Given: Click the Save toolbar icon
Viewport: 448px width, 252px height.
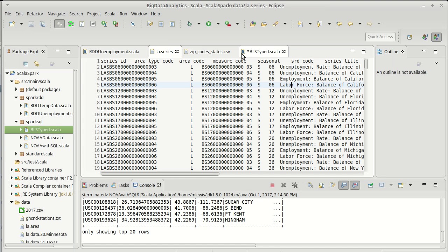Looking at the screenshot, I should click(31, 24).
